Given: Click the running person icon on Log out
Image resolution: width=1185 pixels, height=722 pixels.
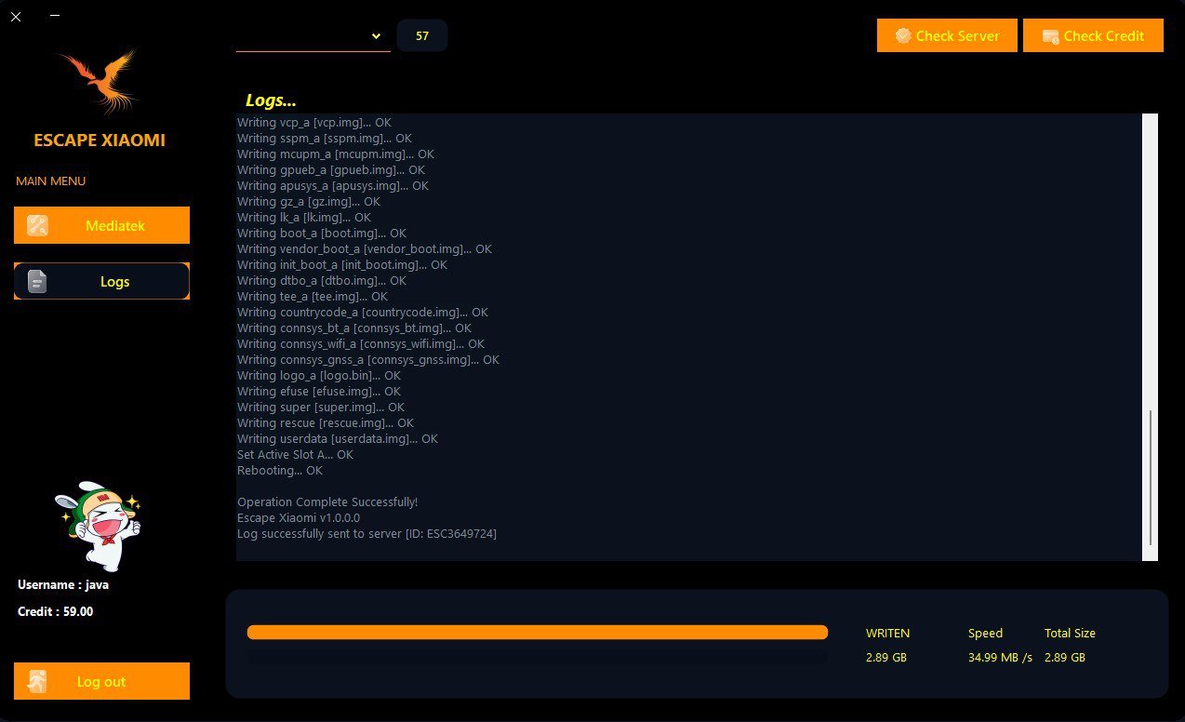Looking at the screenshot, I should tap(37, 681).
